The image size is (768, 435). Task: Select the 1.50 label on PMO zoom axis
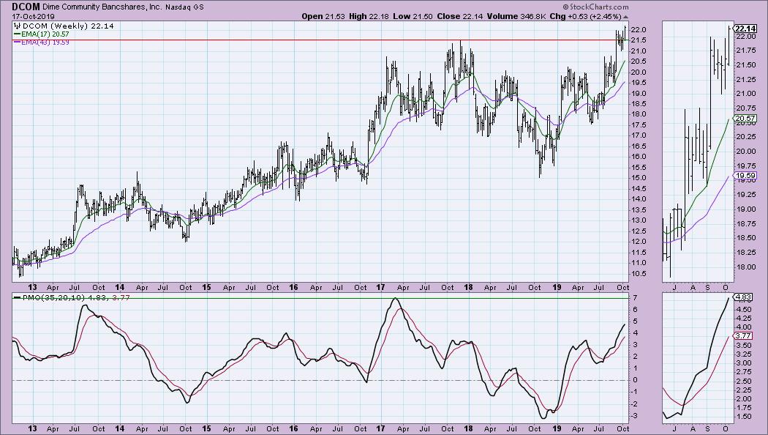point(744,417)
